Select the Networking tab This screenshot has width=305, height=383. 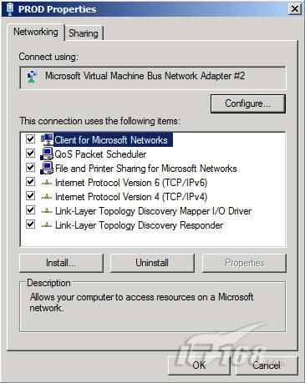coord(36,32)
